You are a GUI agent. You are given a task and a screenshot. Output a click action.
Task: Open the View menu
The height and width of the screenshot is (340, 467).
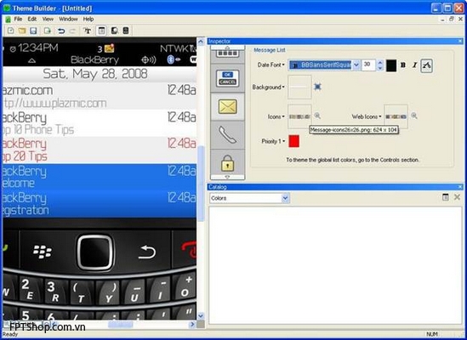point(48,19)
